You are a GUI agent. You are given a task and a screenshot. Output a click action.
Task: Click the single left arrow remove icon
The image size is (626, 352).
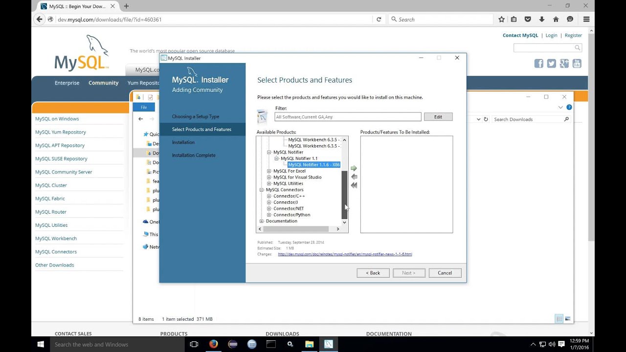point(354,176)
